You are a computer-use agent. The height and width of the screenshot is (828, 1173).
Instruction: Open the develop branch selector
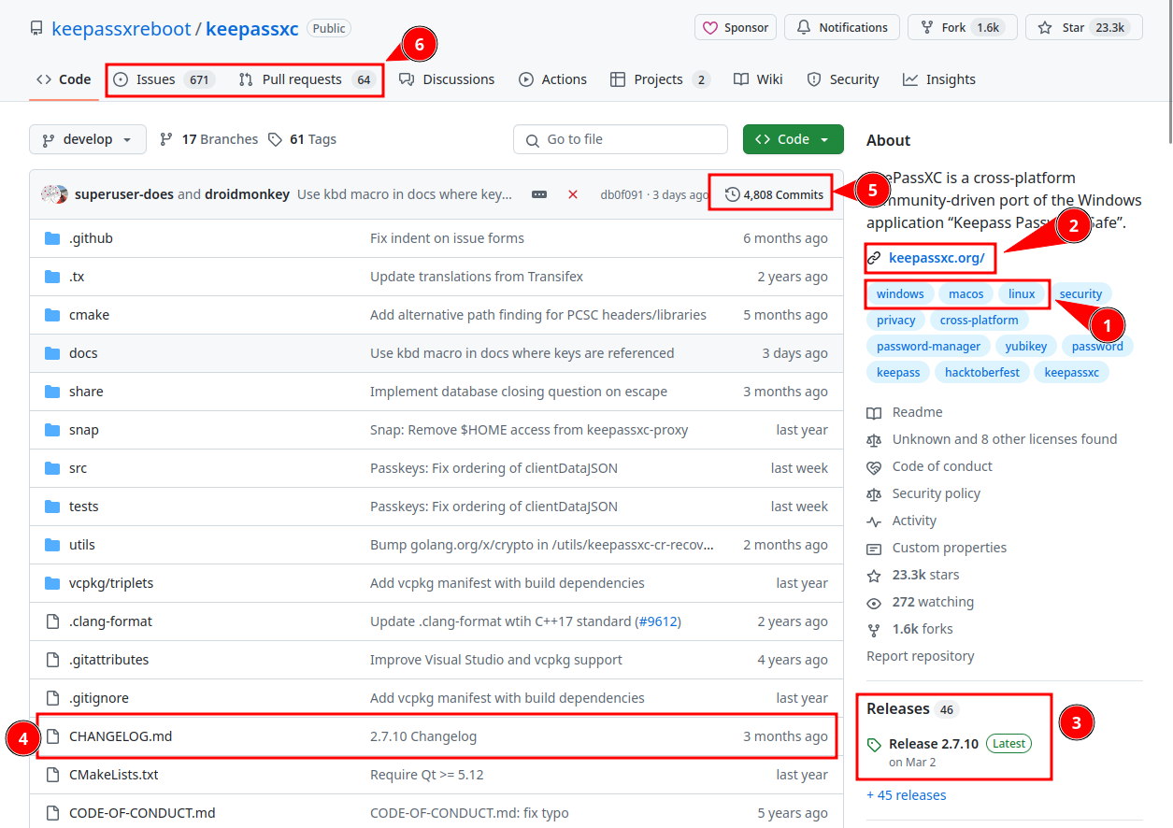tap(87, 138)
